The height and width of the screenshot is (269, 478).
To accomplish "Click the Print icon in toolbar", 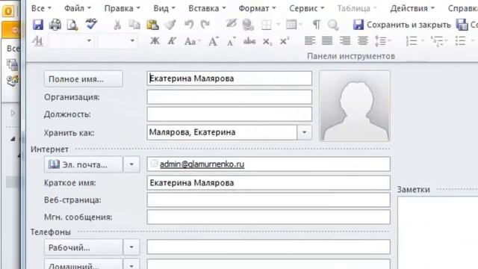I will 55,25.
